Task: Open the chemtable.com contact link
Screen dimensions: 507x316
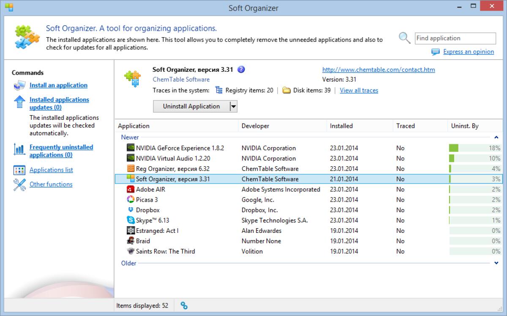Action: 379,70
